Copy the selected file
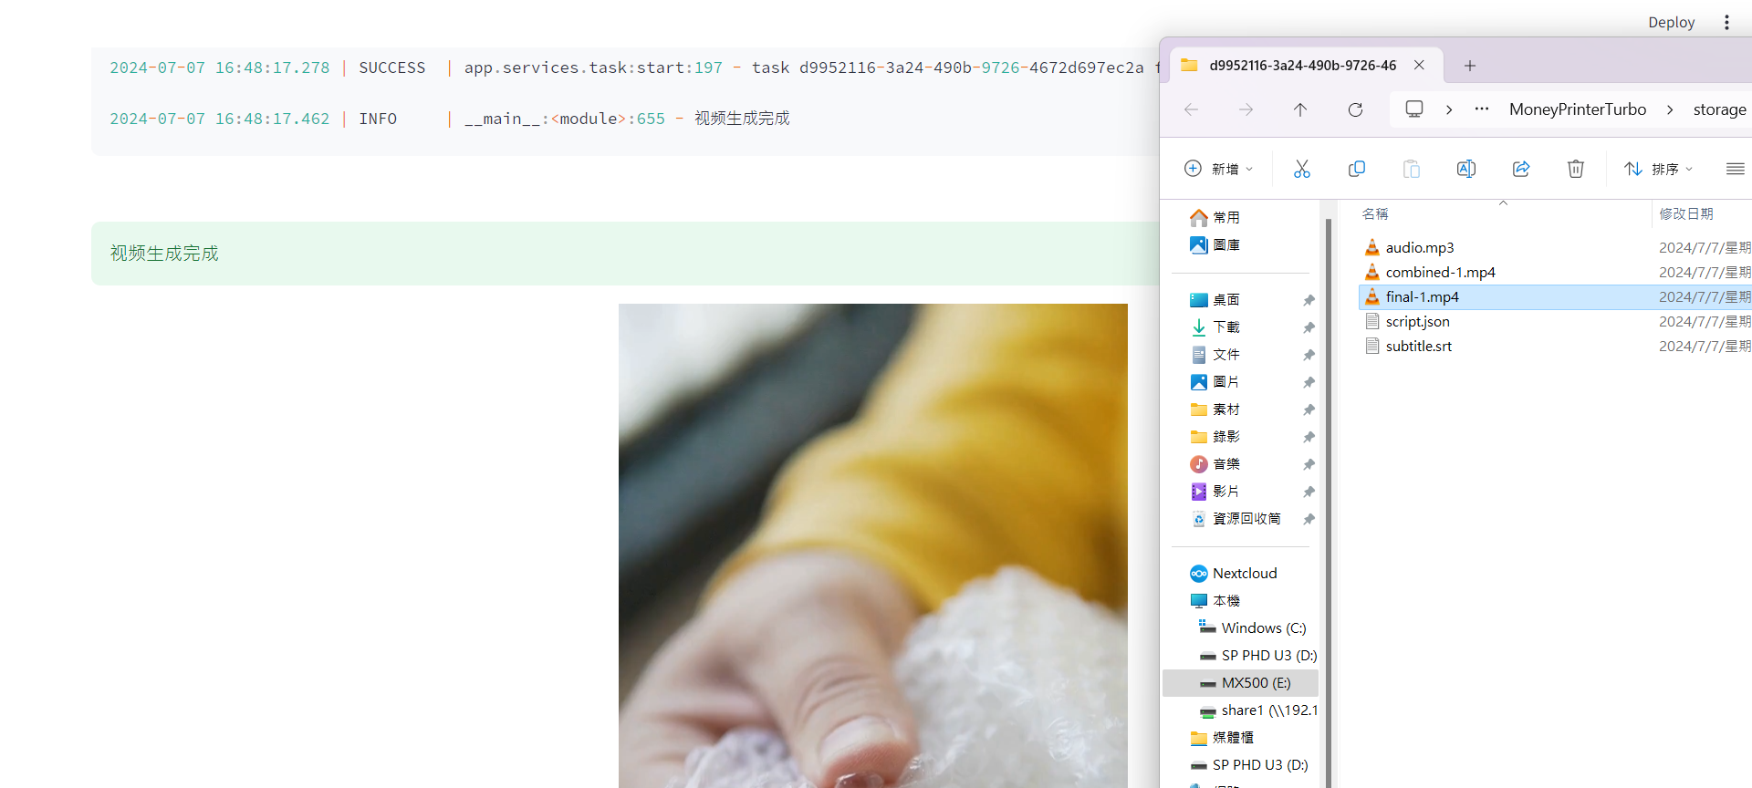 pos(1357,169)
